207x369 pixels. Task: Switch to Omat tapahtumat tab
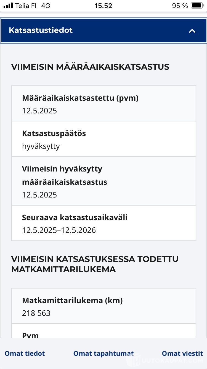coord(104,353)
